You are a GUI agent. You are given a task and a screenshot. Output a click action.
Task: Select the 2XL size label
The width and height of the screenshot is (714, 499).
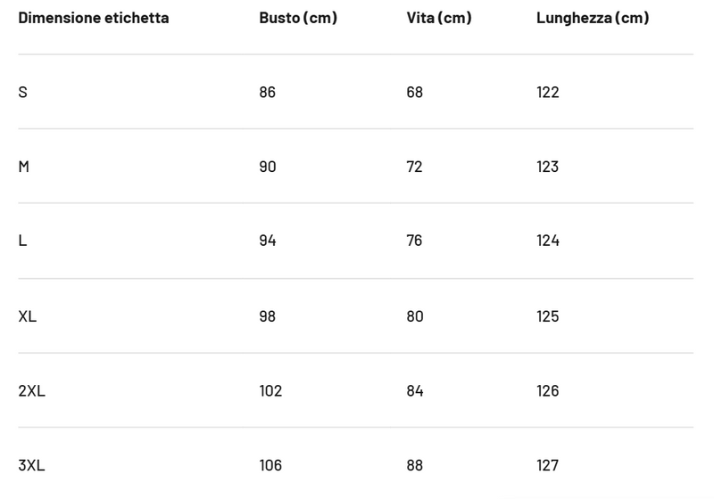(x=32, y=391)
